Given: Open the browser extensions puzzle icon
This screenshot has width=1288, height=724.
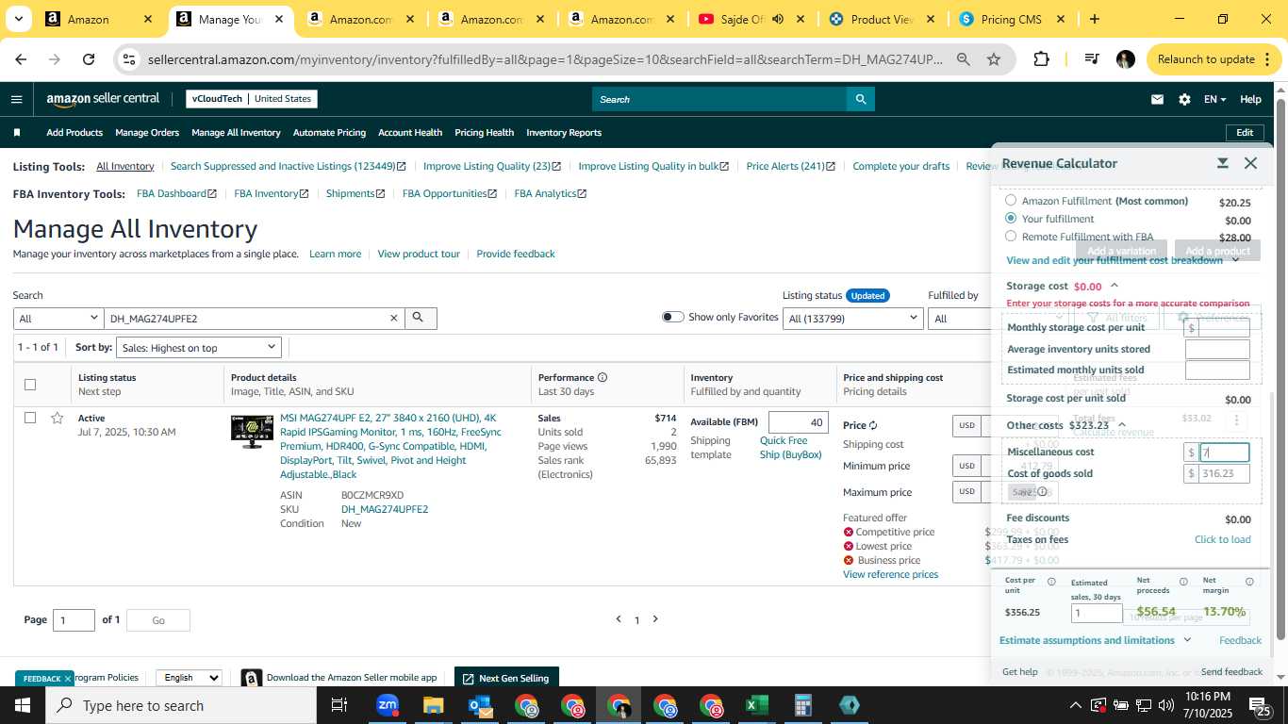Looking at the screenshot, I should click(1041, 59).
